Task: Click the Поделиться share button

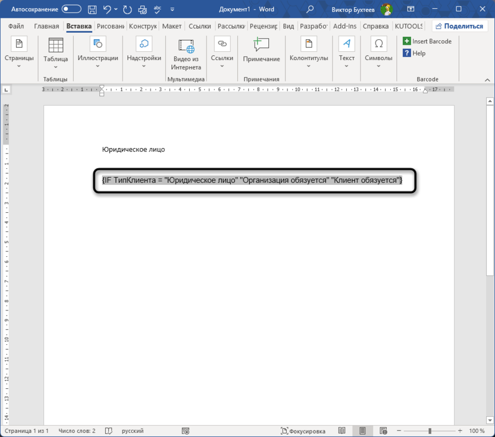Action: point(458,26)
